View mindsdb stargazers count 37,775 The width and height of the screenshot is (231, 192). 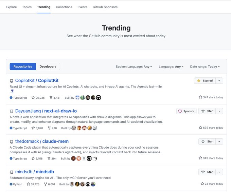coord(33,184)
